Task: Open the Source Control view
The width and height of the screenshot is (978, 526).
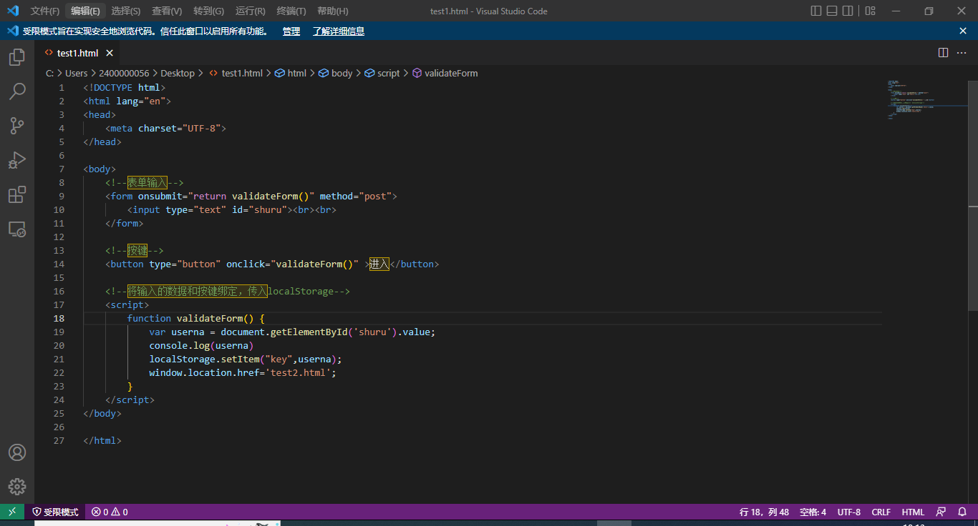Action: pyautogui.click(x=17, y=126)
